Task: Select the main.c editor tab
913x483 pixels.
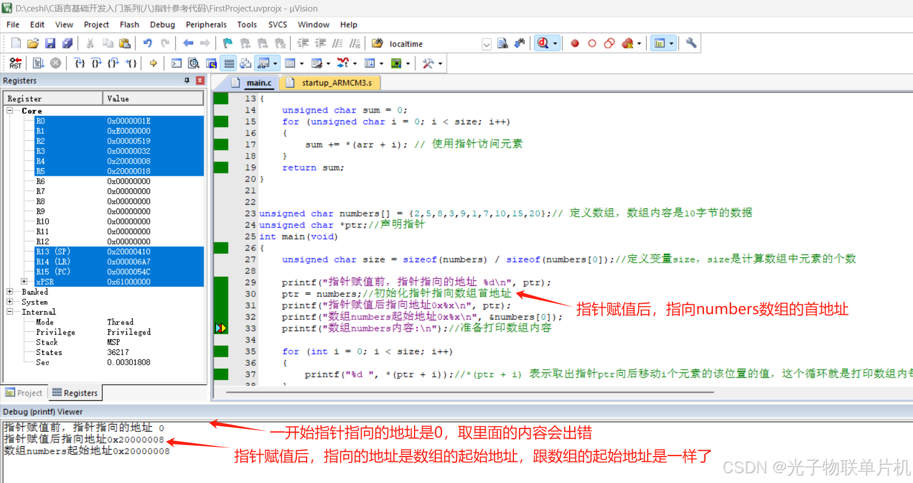Action: pyautogui.click(x=252, y=83)
